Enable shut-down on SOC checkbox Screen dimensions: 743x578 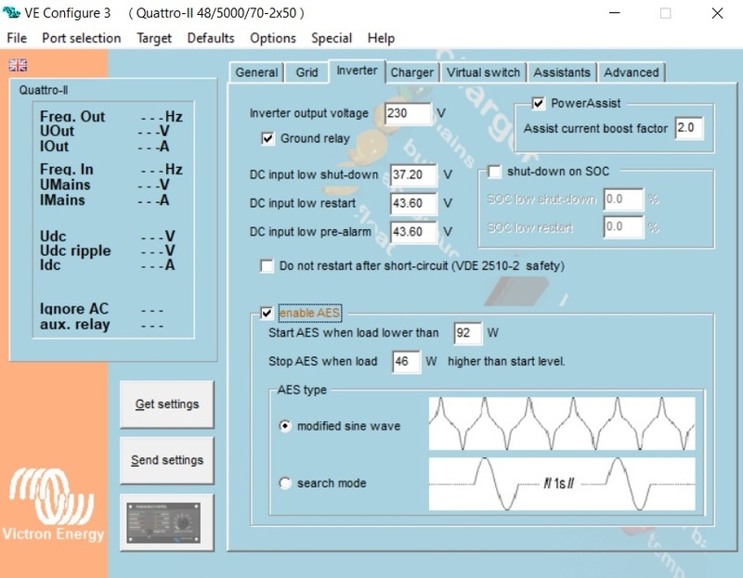pyautogui.click(x=494, y=172)
